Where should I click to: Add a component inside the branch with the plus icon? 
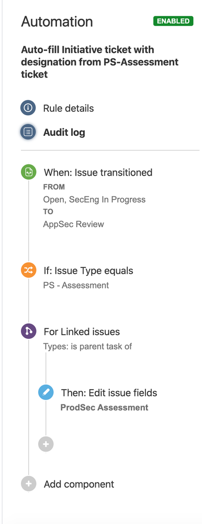pos(46,444)
